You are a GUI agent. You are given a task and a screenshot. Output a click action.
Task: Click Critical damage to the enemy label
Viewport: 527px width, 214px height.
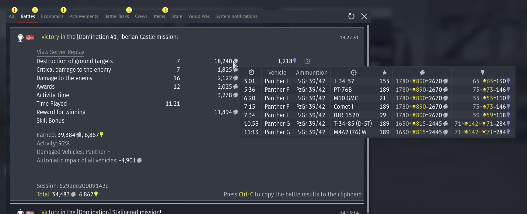click(x=74, y=70)
